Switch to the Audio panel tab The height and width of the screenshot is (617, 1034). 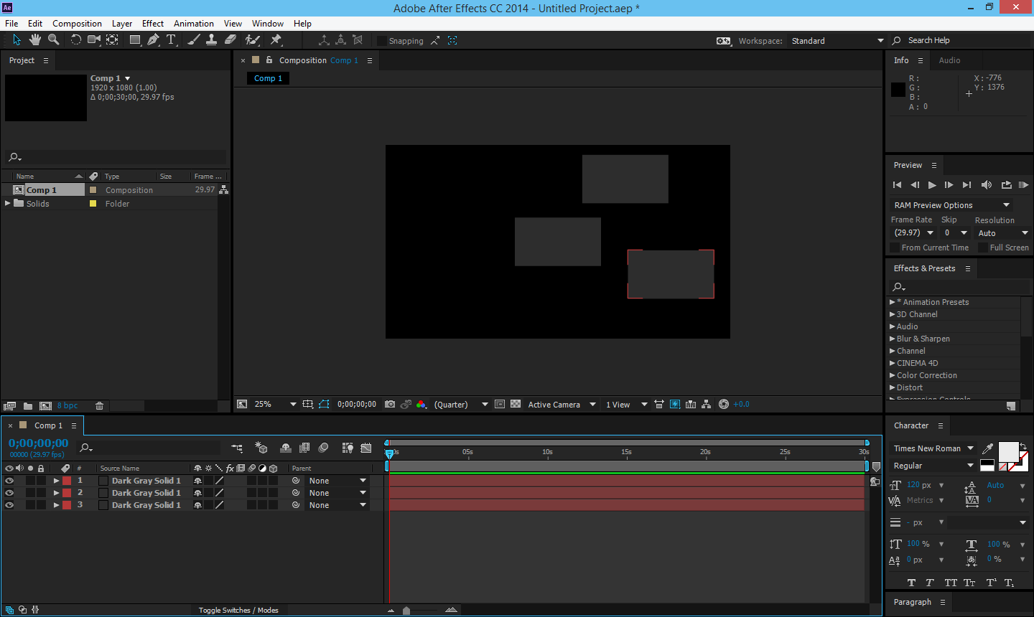[949, 60]
